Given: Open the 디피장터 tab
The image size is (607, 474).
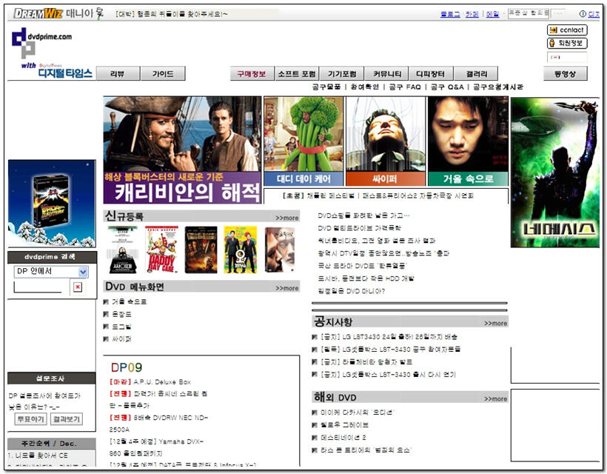Looking at the screenshot, I should pyautogui.click(x=431, y=73).
